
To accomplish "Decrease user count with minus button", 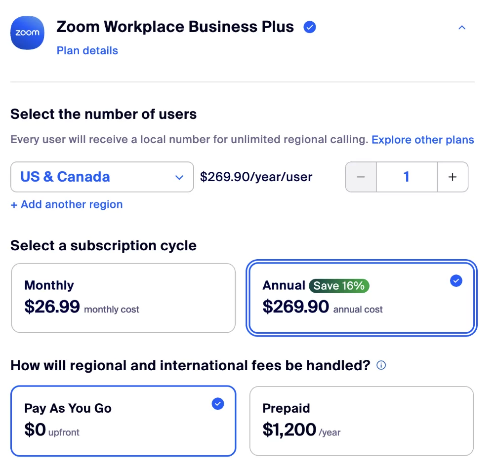I will pyautogui.click(x=361, y=177).
